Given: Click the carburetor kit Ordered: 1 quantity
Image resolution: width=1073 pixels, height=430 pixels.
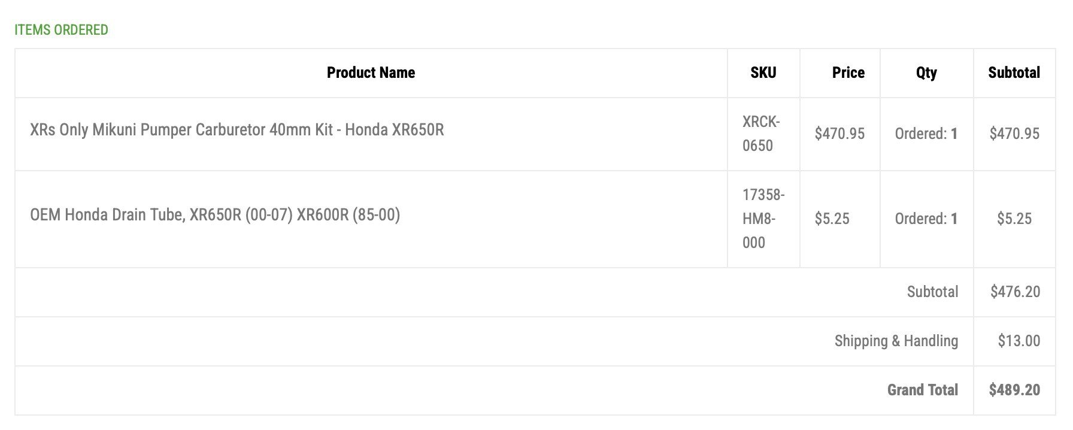Looking at the screenshot, I should [x=926, y=134].
